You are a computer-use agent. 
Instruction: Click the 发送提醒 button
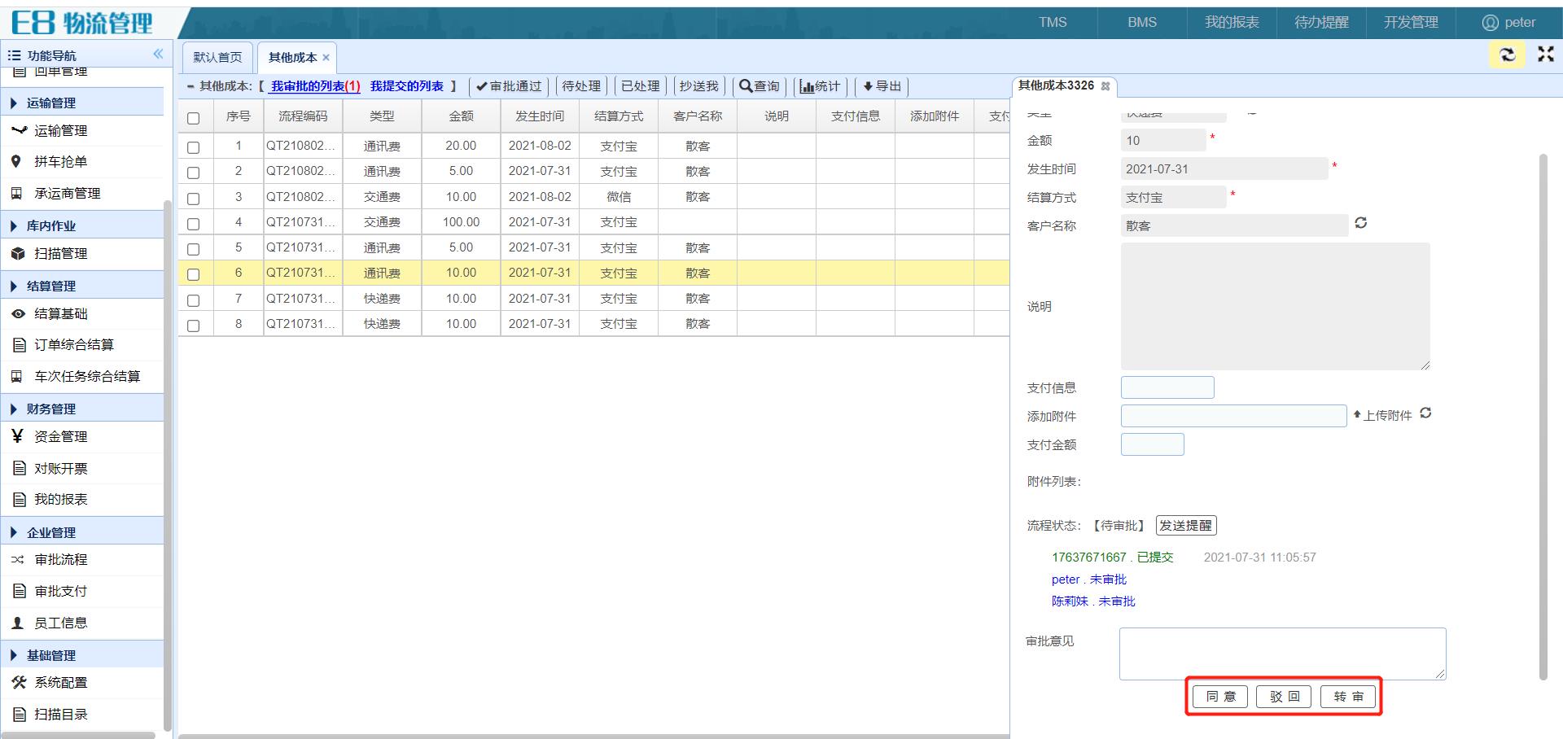point(1186,526)
